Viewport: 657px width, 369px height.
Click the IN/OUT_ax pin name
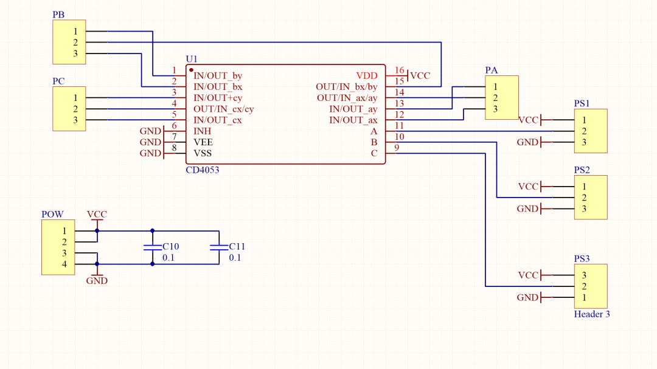(x=353, y=120)
